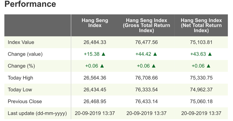Image resolution: width=233 pixels, height=121 pixels.
Task: Click the Change (%) row label
Action: [x=21, y=66]
